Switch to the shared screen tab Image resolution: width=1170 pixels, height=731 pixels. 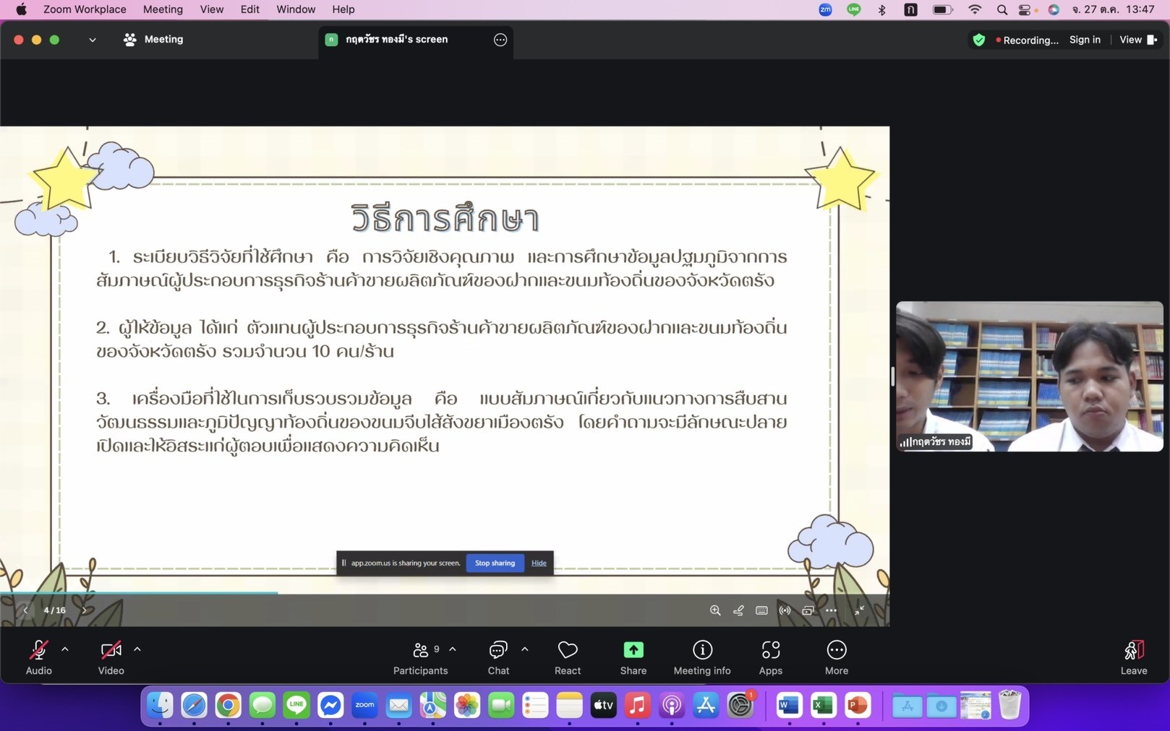tap(397, 40)
